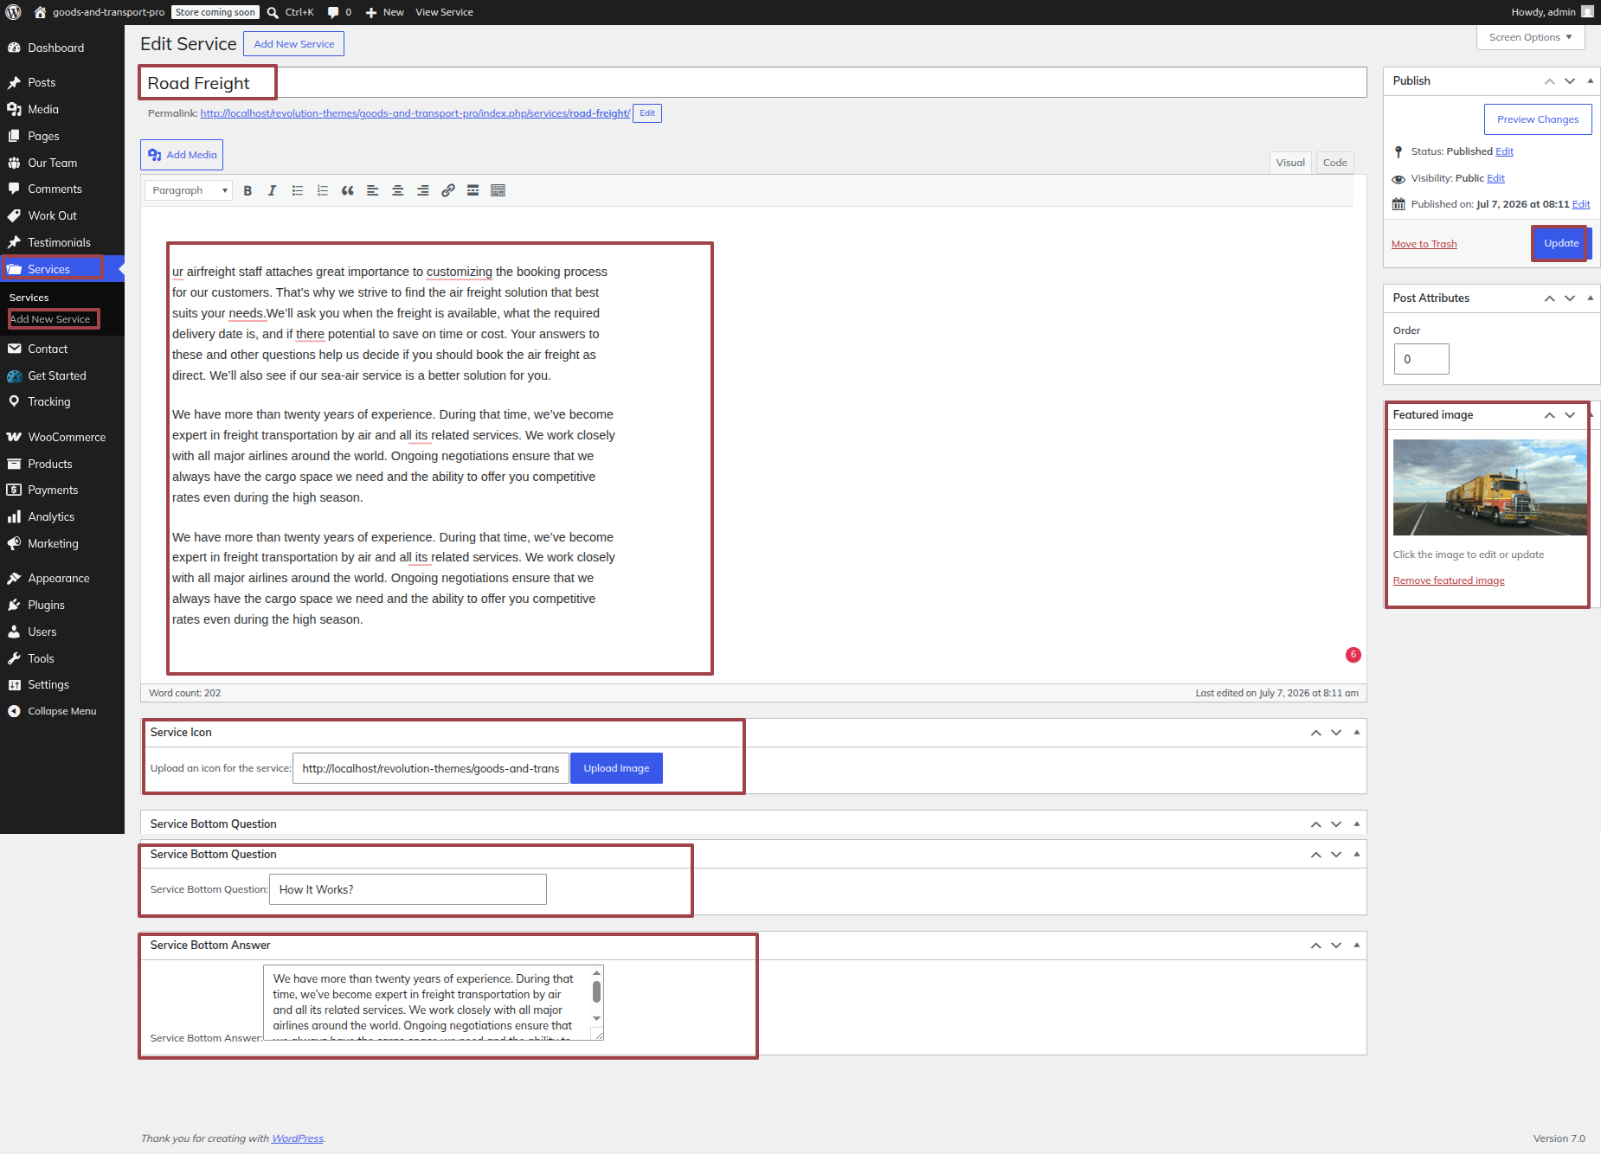Screen dimensions: 1601x1154
Task: Insert or edit link icon
Action: coord(447,190)
